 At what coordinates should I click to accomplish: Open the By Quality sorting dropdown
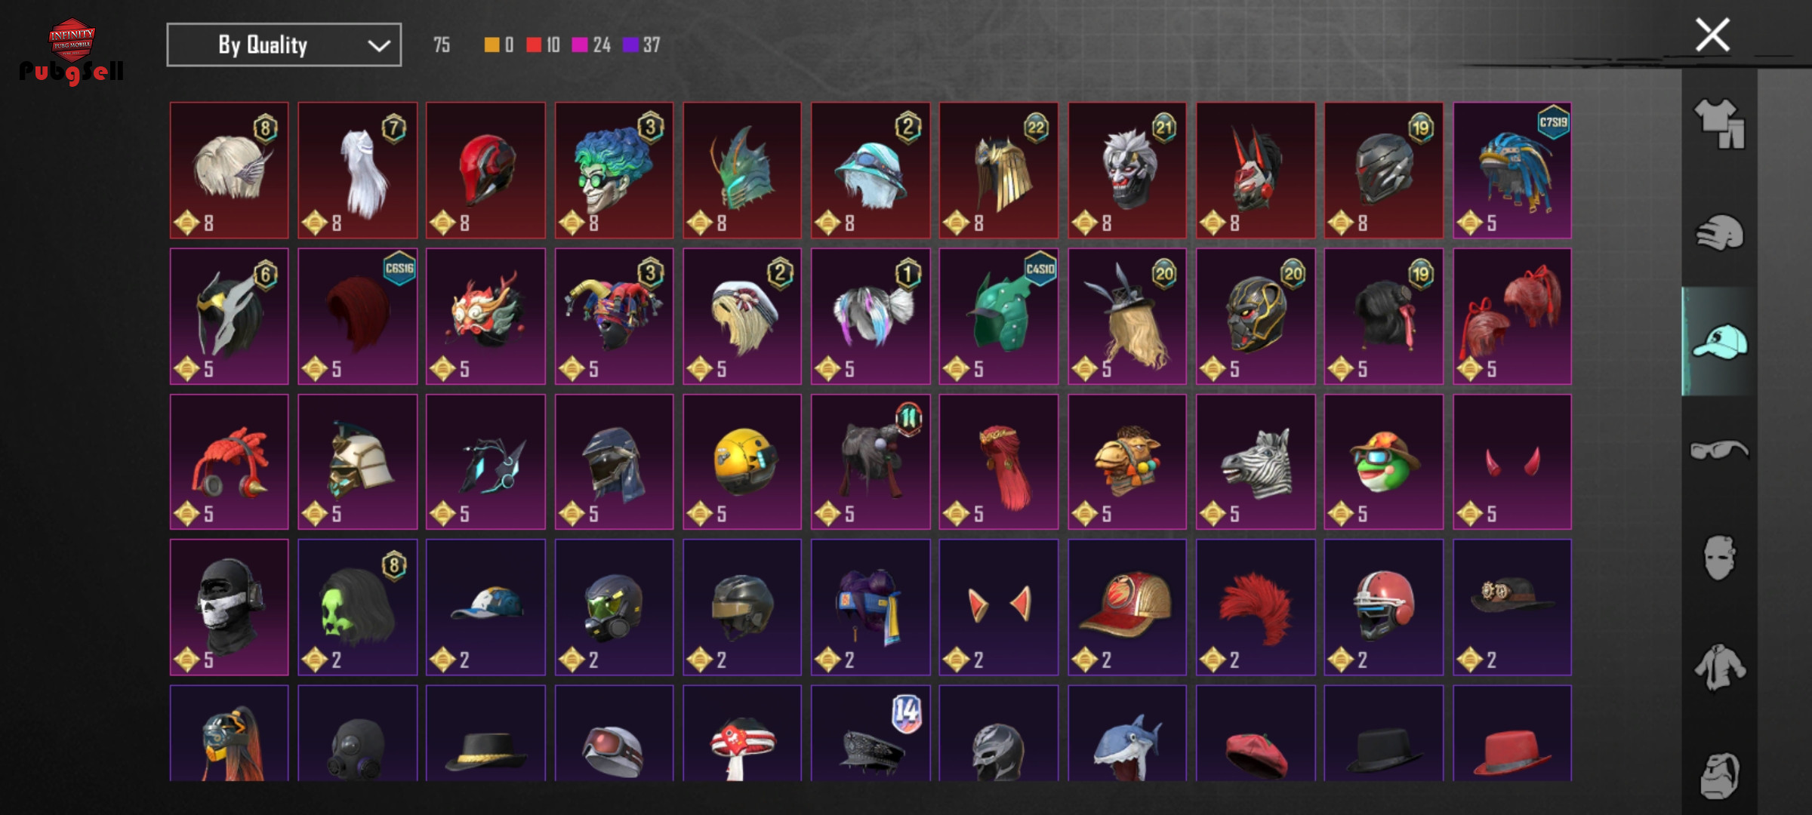pos(284,45)
